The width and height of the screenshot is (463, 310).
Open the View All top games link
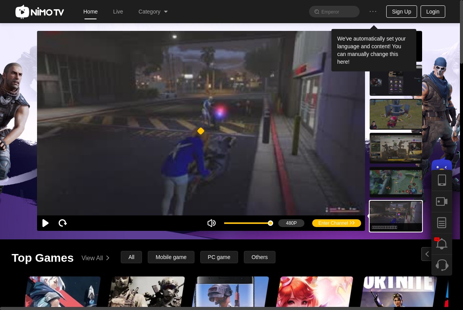pyautogui.click(x=96, y=258)
